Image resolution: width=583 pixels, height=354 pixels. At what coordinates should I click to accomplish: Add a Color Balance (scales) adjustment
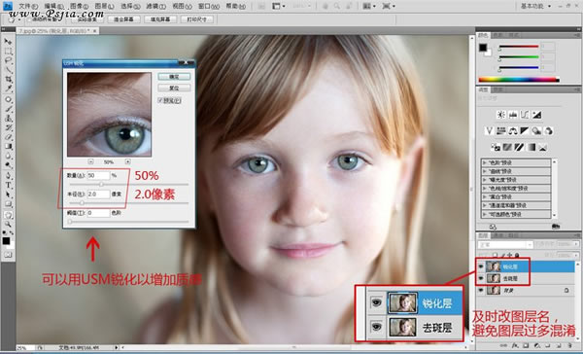(513, 130)
